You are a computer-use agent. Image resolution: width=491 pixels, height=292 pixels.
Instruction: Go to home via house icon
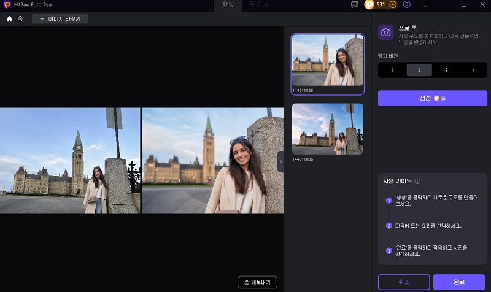click(9, 19)
